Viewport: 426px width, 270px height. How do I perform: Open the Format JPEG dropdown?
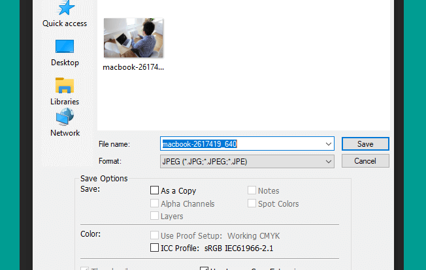click(x=247, y=162)
